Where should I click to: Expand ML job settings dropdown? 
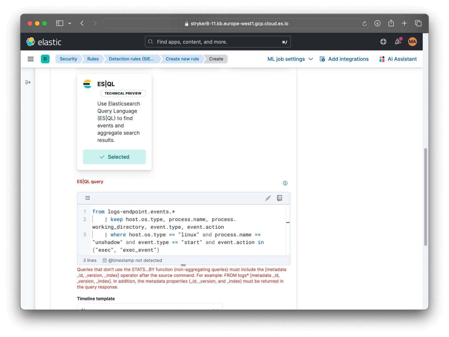click(290, 59)
